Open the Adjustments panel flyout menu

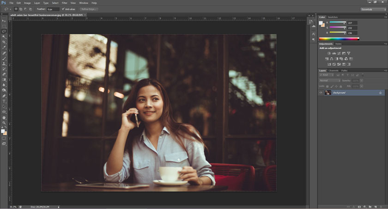[386, 44]
